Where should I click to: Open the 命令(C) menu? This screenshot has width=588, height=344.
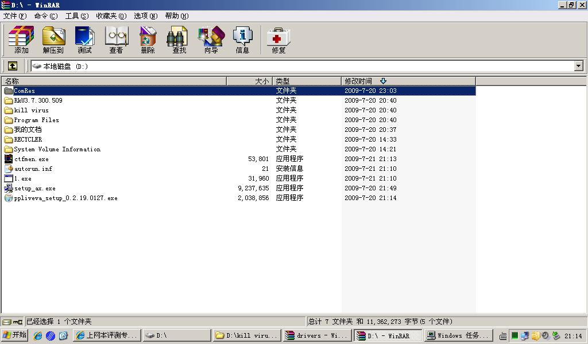click(x=46, y=15)
